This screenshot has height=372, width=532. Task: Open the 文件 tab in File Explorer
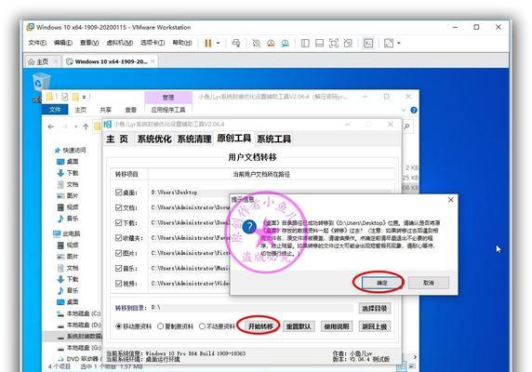pyautogui.click(x=55, y=110)
